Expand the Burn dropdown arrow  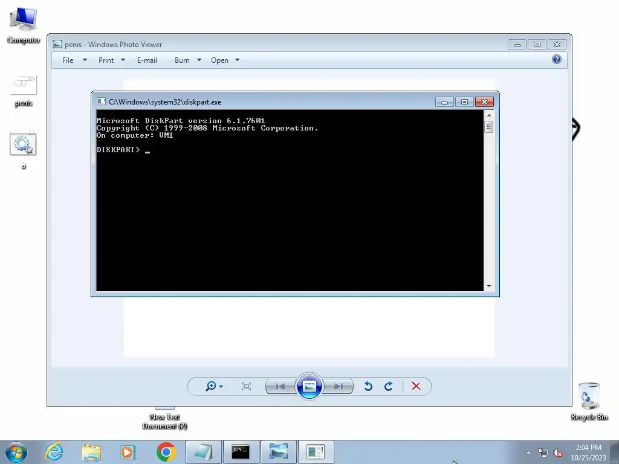tap(199, 60)
